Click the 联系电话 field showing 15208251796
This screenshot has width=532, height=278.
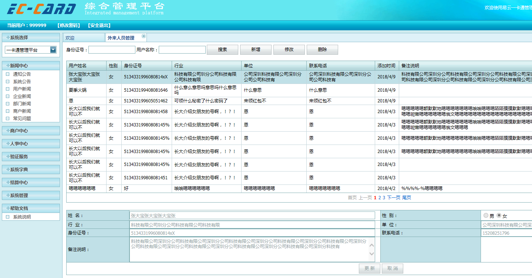click(506, 233)
